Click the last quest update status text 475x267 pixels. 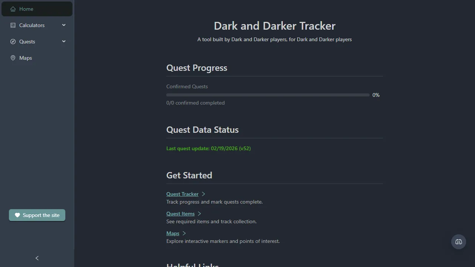209,148
